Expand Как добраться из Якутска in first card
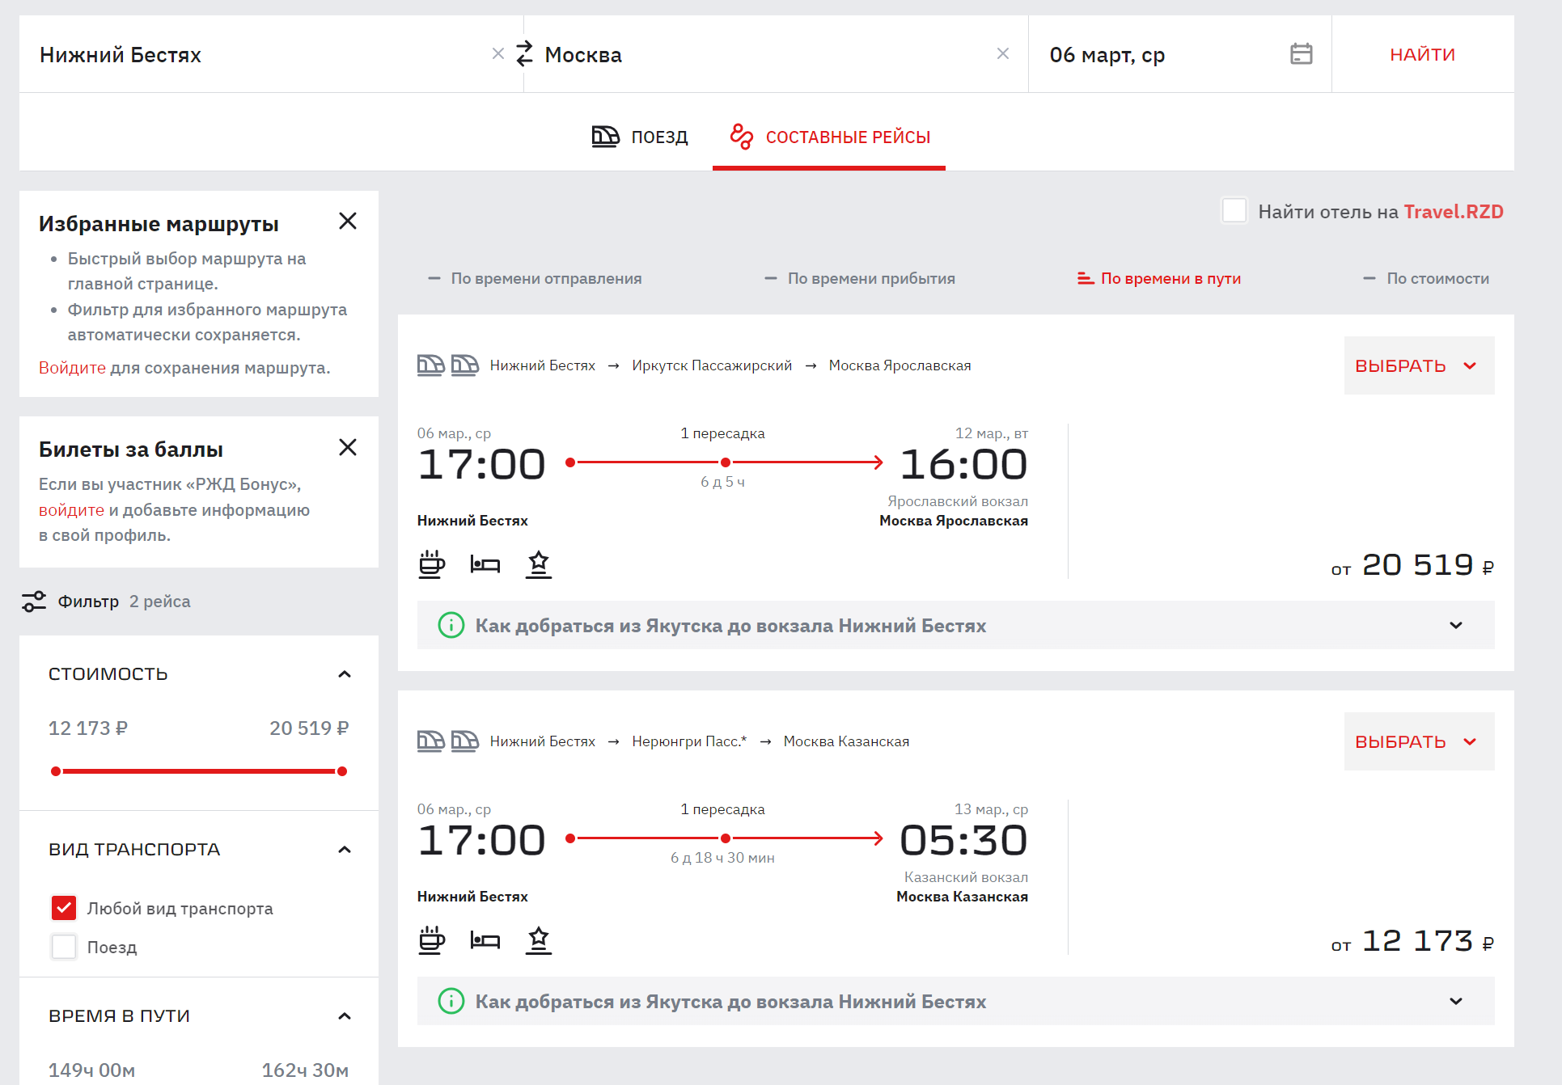The width and height of the screenshot is (1562, 1085). tap(955, 625)
